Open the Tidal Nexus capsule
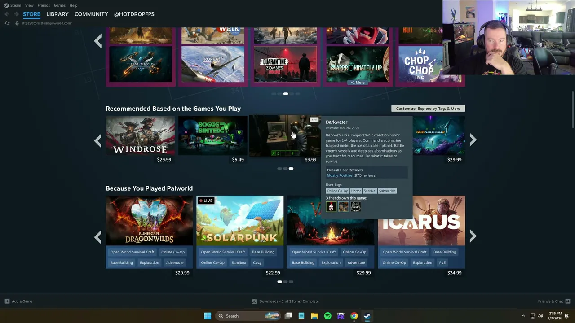The width and height of the screenshot is (575, 323). coord(141,65)
